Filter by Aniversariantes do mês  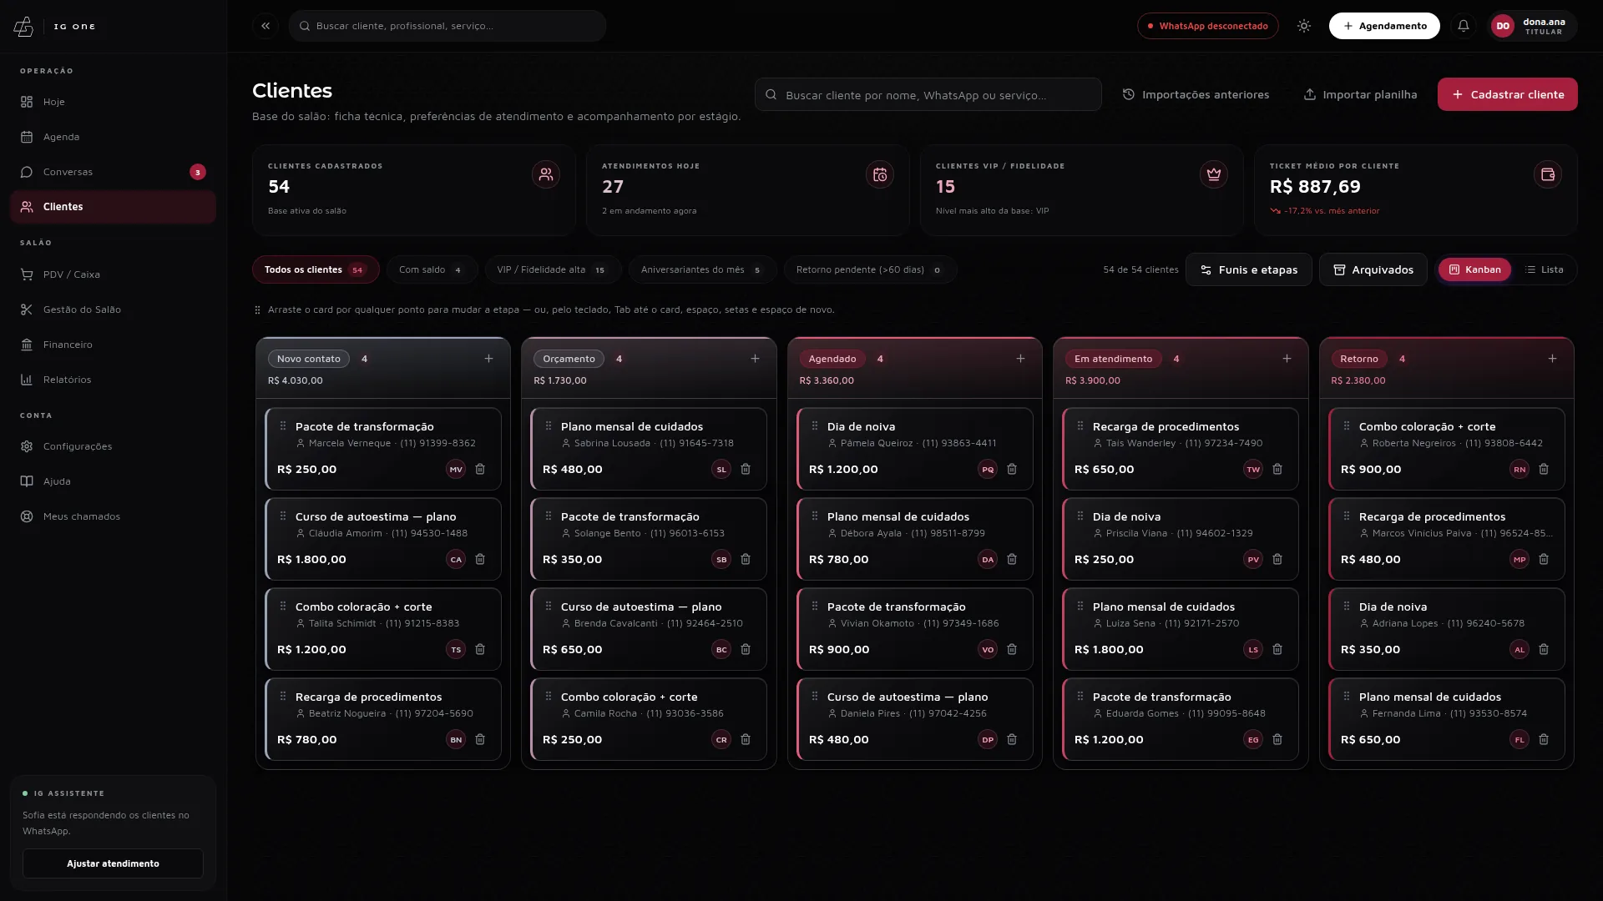coord(702,269)
